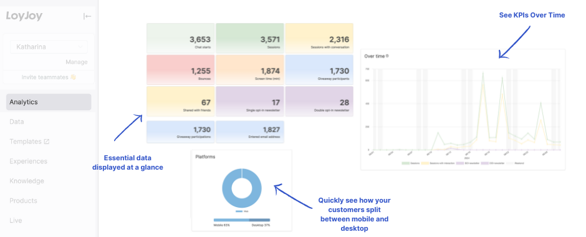Select Products in sidebar

pos(23,201)
